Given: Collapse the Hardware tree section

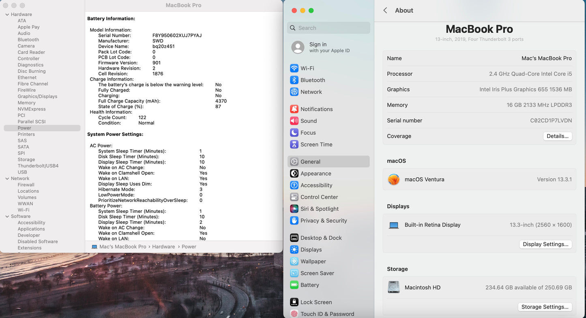Looking at the screenshot, I should [7, 15].
